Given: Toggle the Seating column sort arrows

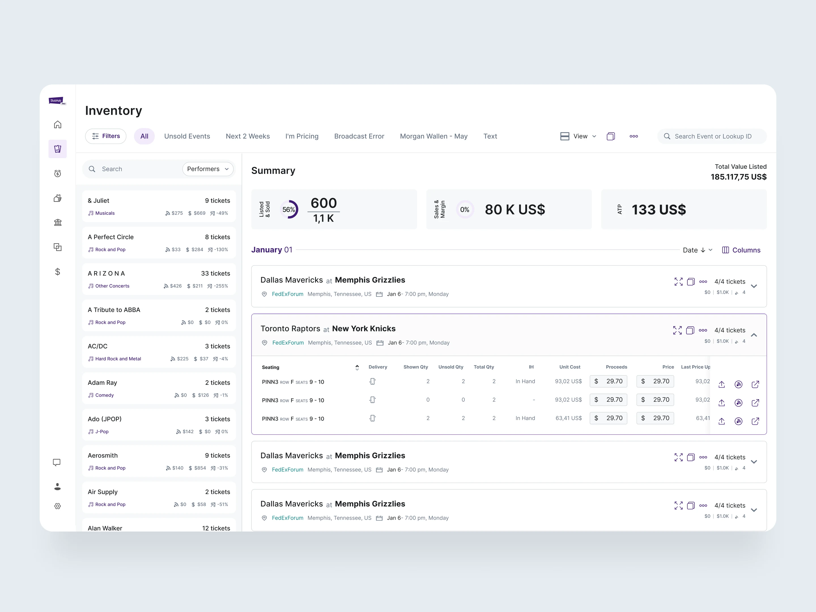Looking at the screenshot, I should pyautogui.click(x=357, y=367).
